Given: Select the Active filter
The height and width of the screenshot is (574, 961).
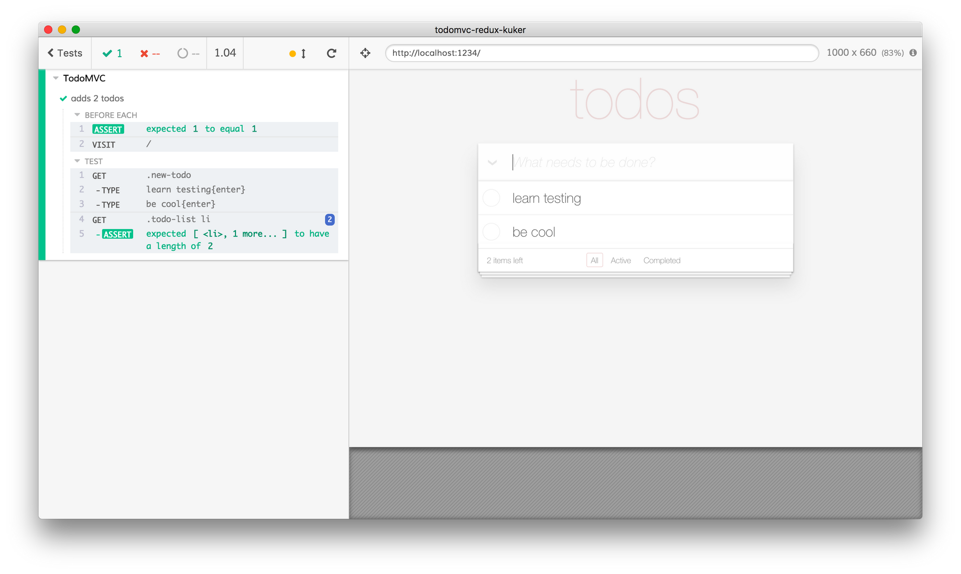Looking at the screenshot, I should 620,260.
